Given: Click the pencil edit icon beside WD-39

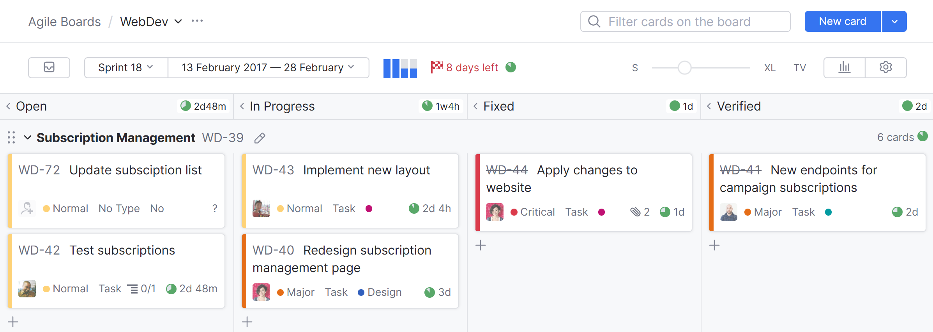Looking at the screenshot, I should tap(260, 138).
